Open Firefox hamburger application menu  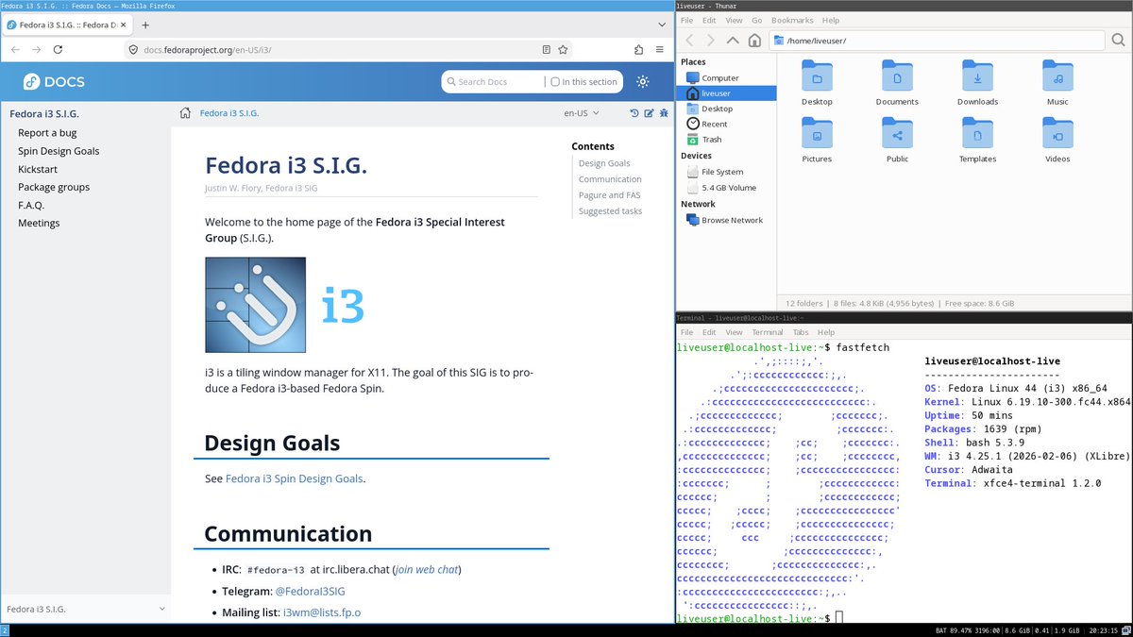click(660, 49)
